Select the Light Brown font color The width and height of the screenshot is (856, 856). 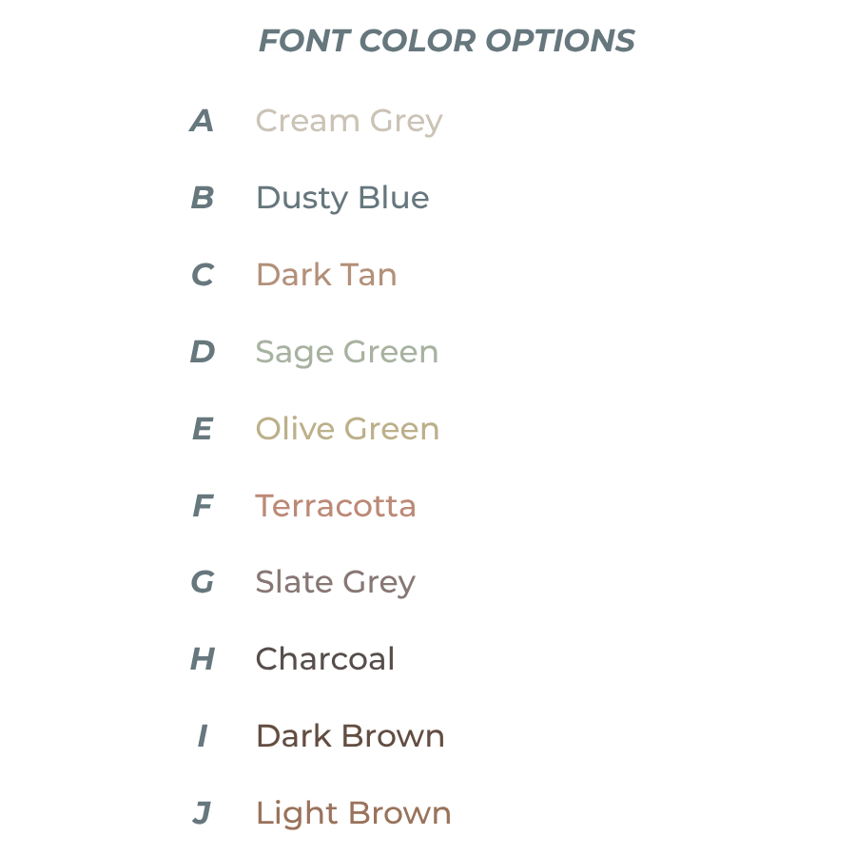pyautogui.click(x=353, y=813)
